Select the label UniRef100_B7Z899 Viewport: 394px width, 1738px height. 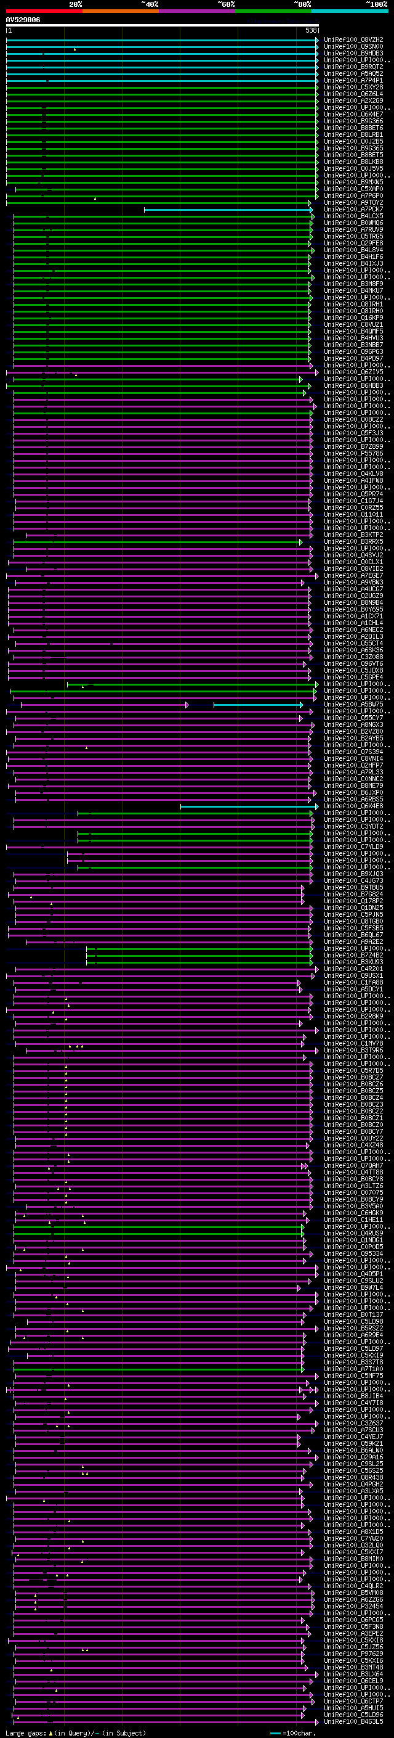coord(353,446)
